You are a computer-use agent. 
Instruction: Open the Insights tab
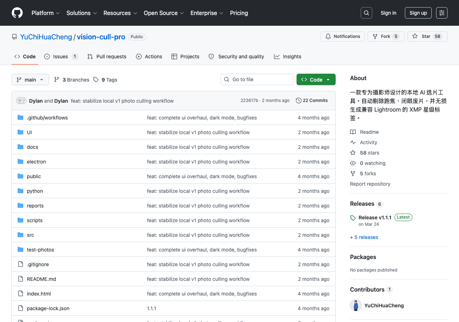(x=288, y=57)
